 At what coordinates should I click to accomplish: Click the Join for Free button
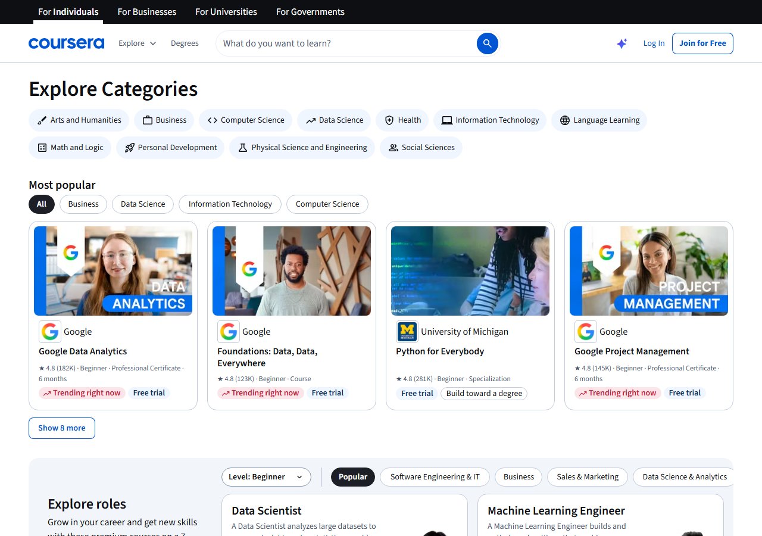702,43
